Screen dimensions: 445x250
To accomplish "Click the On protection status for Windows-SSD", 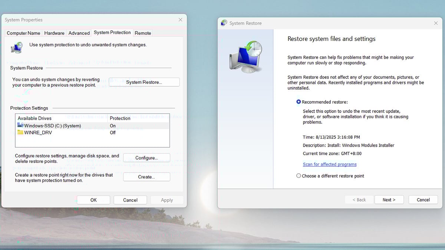I will [x=113, y=126].
